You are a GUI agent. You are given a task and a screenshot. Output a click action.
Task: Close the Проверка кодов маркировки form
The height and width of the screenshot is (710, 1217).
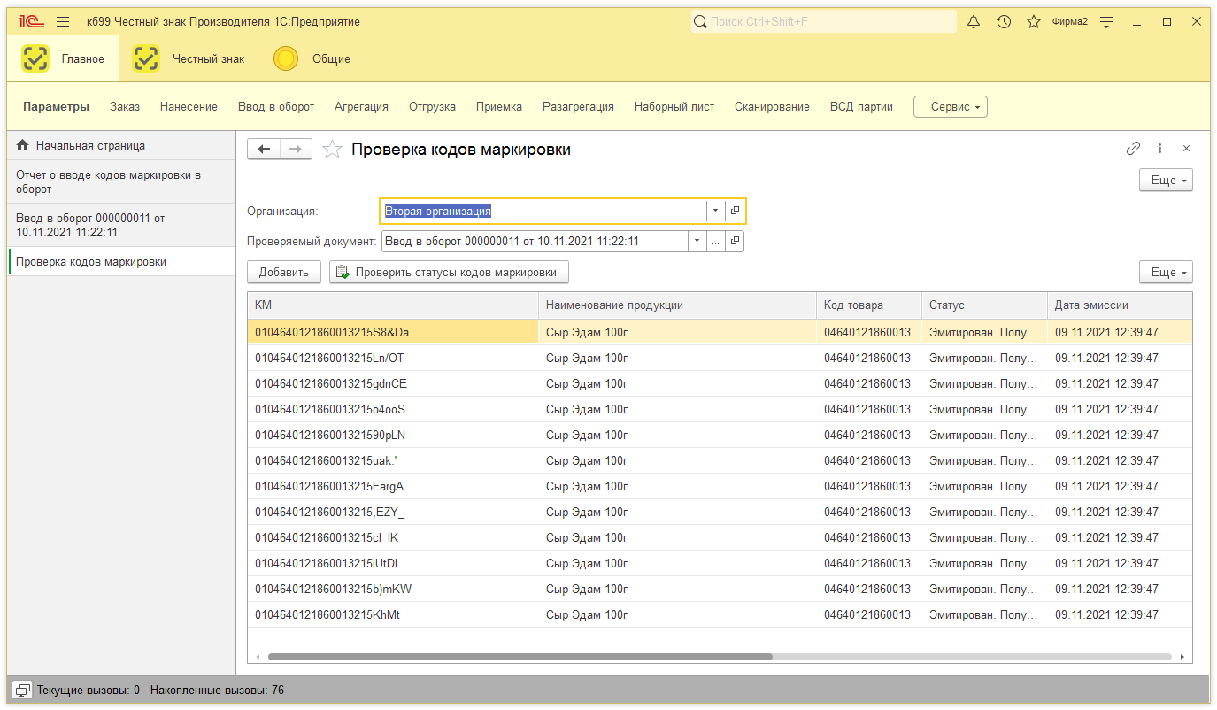(1186, 149)
